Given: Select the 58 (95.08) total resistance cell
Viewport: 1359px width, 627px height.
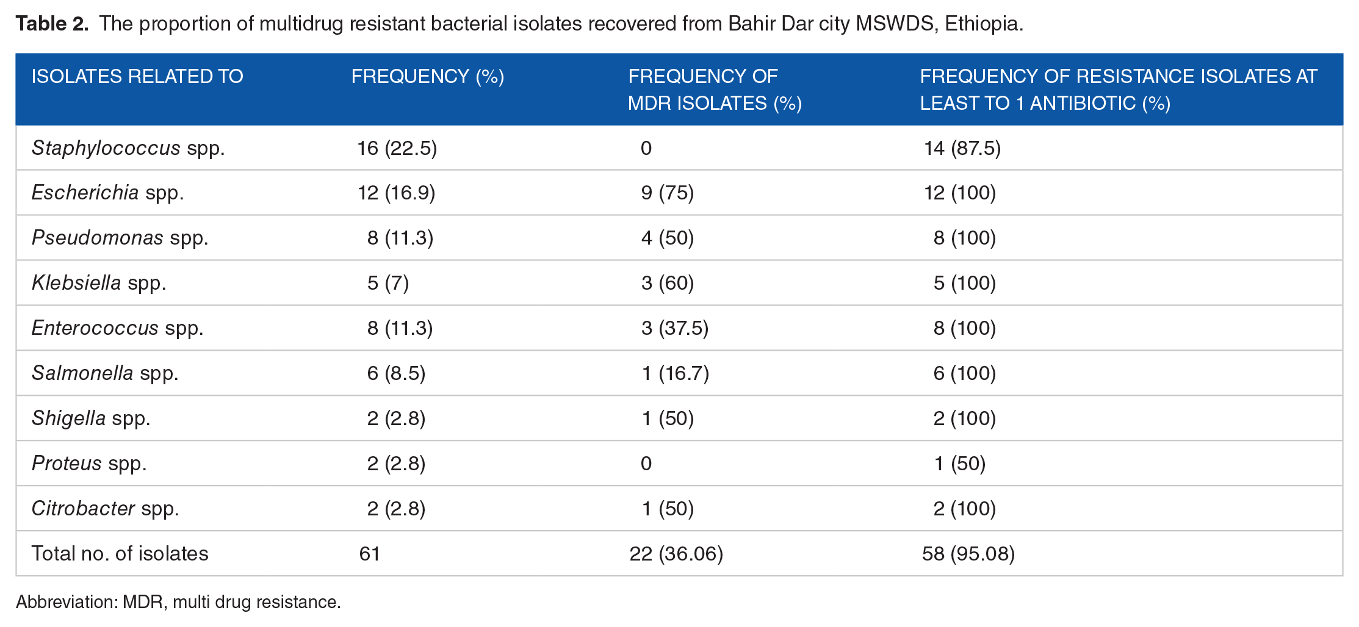Looking at the screenshot, I should [968, 554].
